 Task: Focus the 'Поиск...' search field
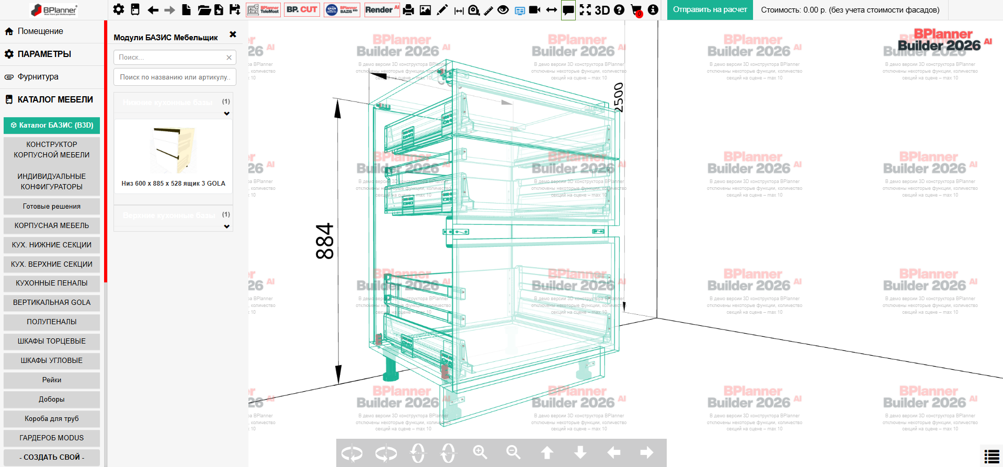(175, 58)
